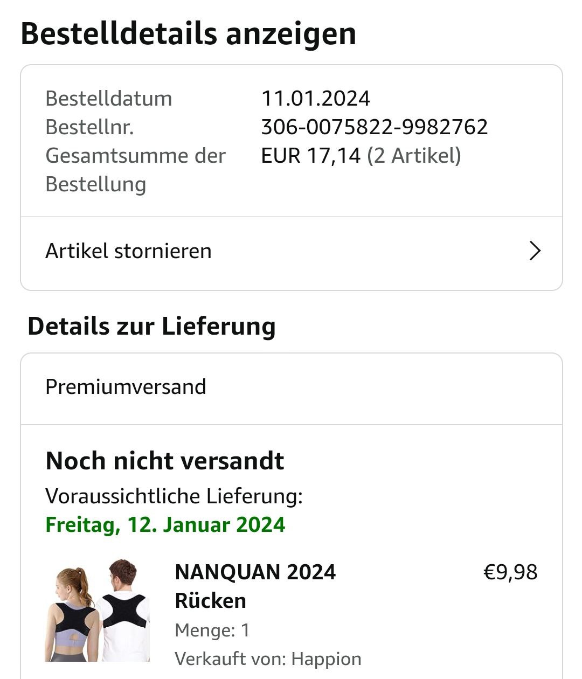Open the NANQUAN 2024 Rücken product title
582x679 pixels.
click(x=255, y=586)
